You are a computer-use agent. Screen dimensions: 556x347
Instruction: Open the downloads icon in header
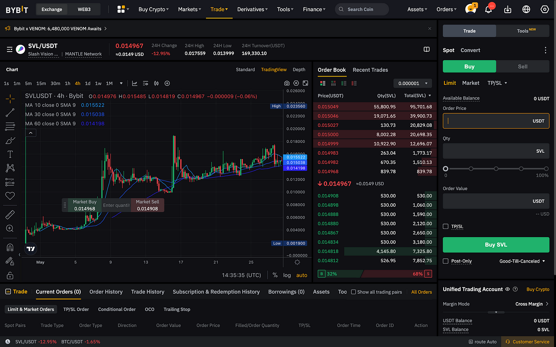click(508, 9)
